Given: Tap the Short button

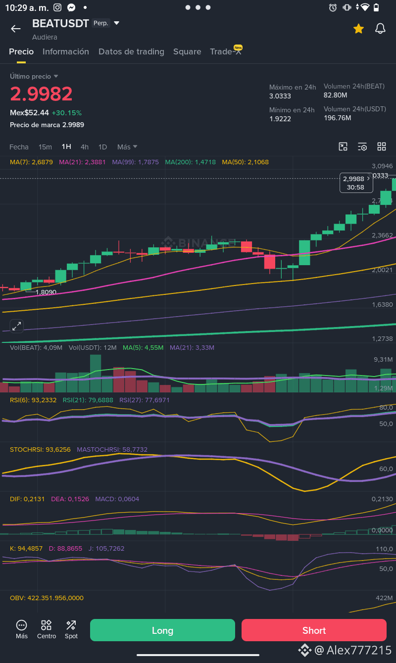Looking at the screenshot, I should (314, 630).
